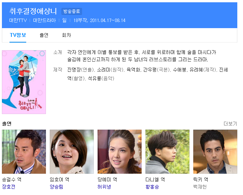This screenshot has height=195, width=243.
Task: Click the 방송종료 status badge
Action: (72, 11)
